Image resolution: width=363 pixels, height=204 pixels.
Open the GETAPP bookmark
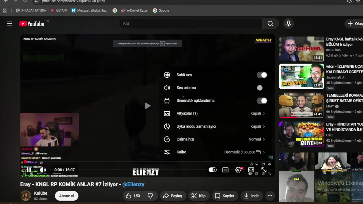(59, 10)
